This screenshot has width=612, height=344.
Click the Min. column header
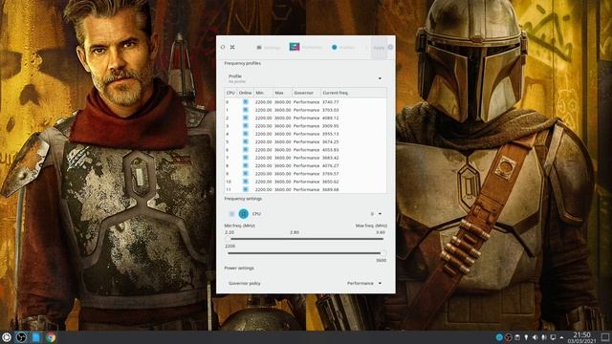(x=263, y=93)
